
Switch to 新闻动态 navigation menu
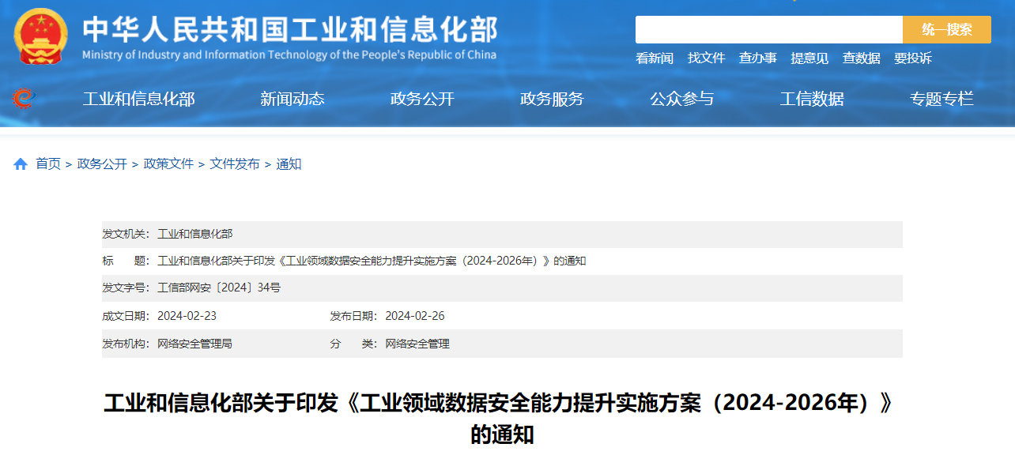click(292, 99)
